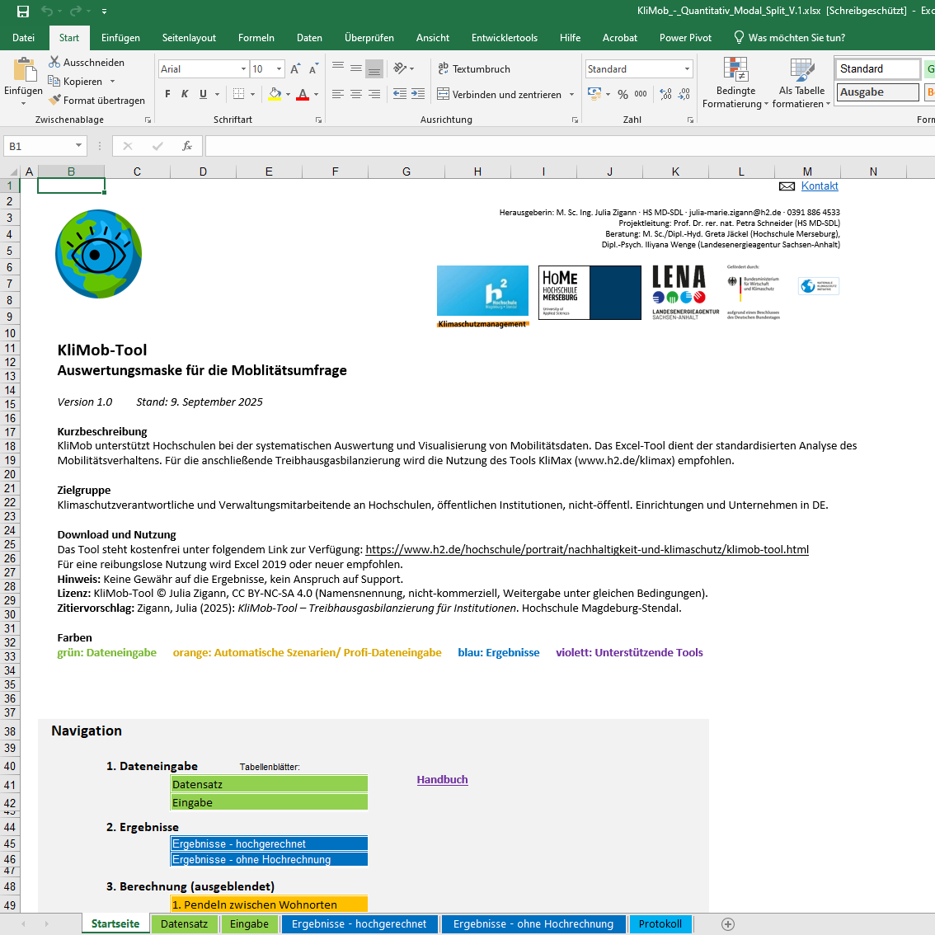935x935 pixels.
Task: Switch to the Protokoll sheet tab
Action: click(660, 924)
